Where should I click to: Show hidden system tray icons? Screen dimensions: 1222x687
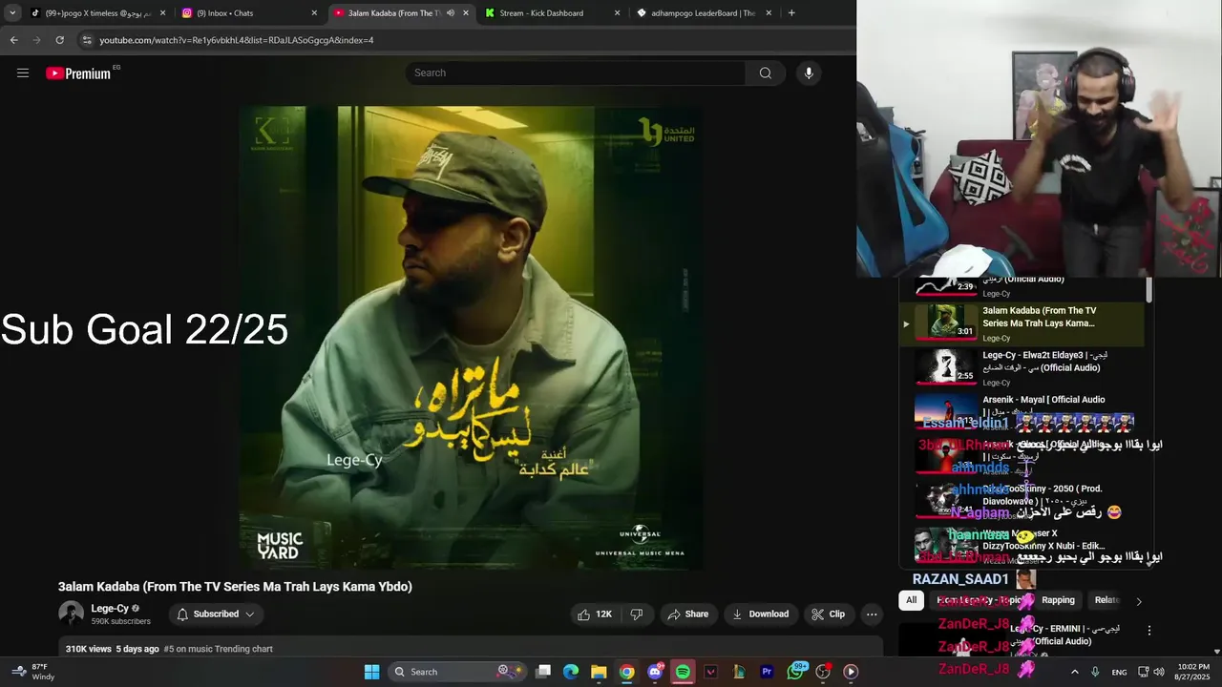click(1074, 672)
